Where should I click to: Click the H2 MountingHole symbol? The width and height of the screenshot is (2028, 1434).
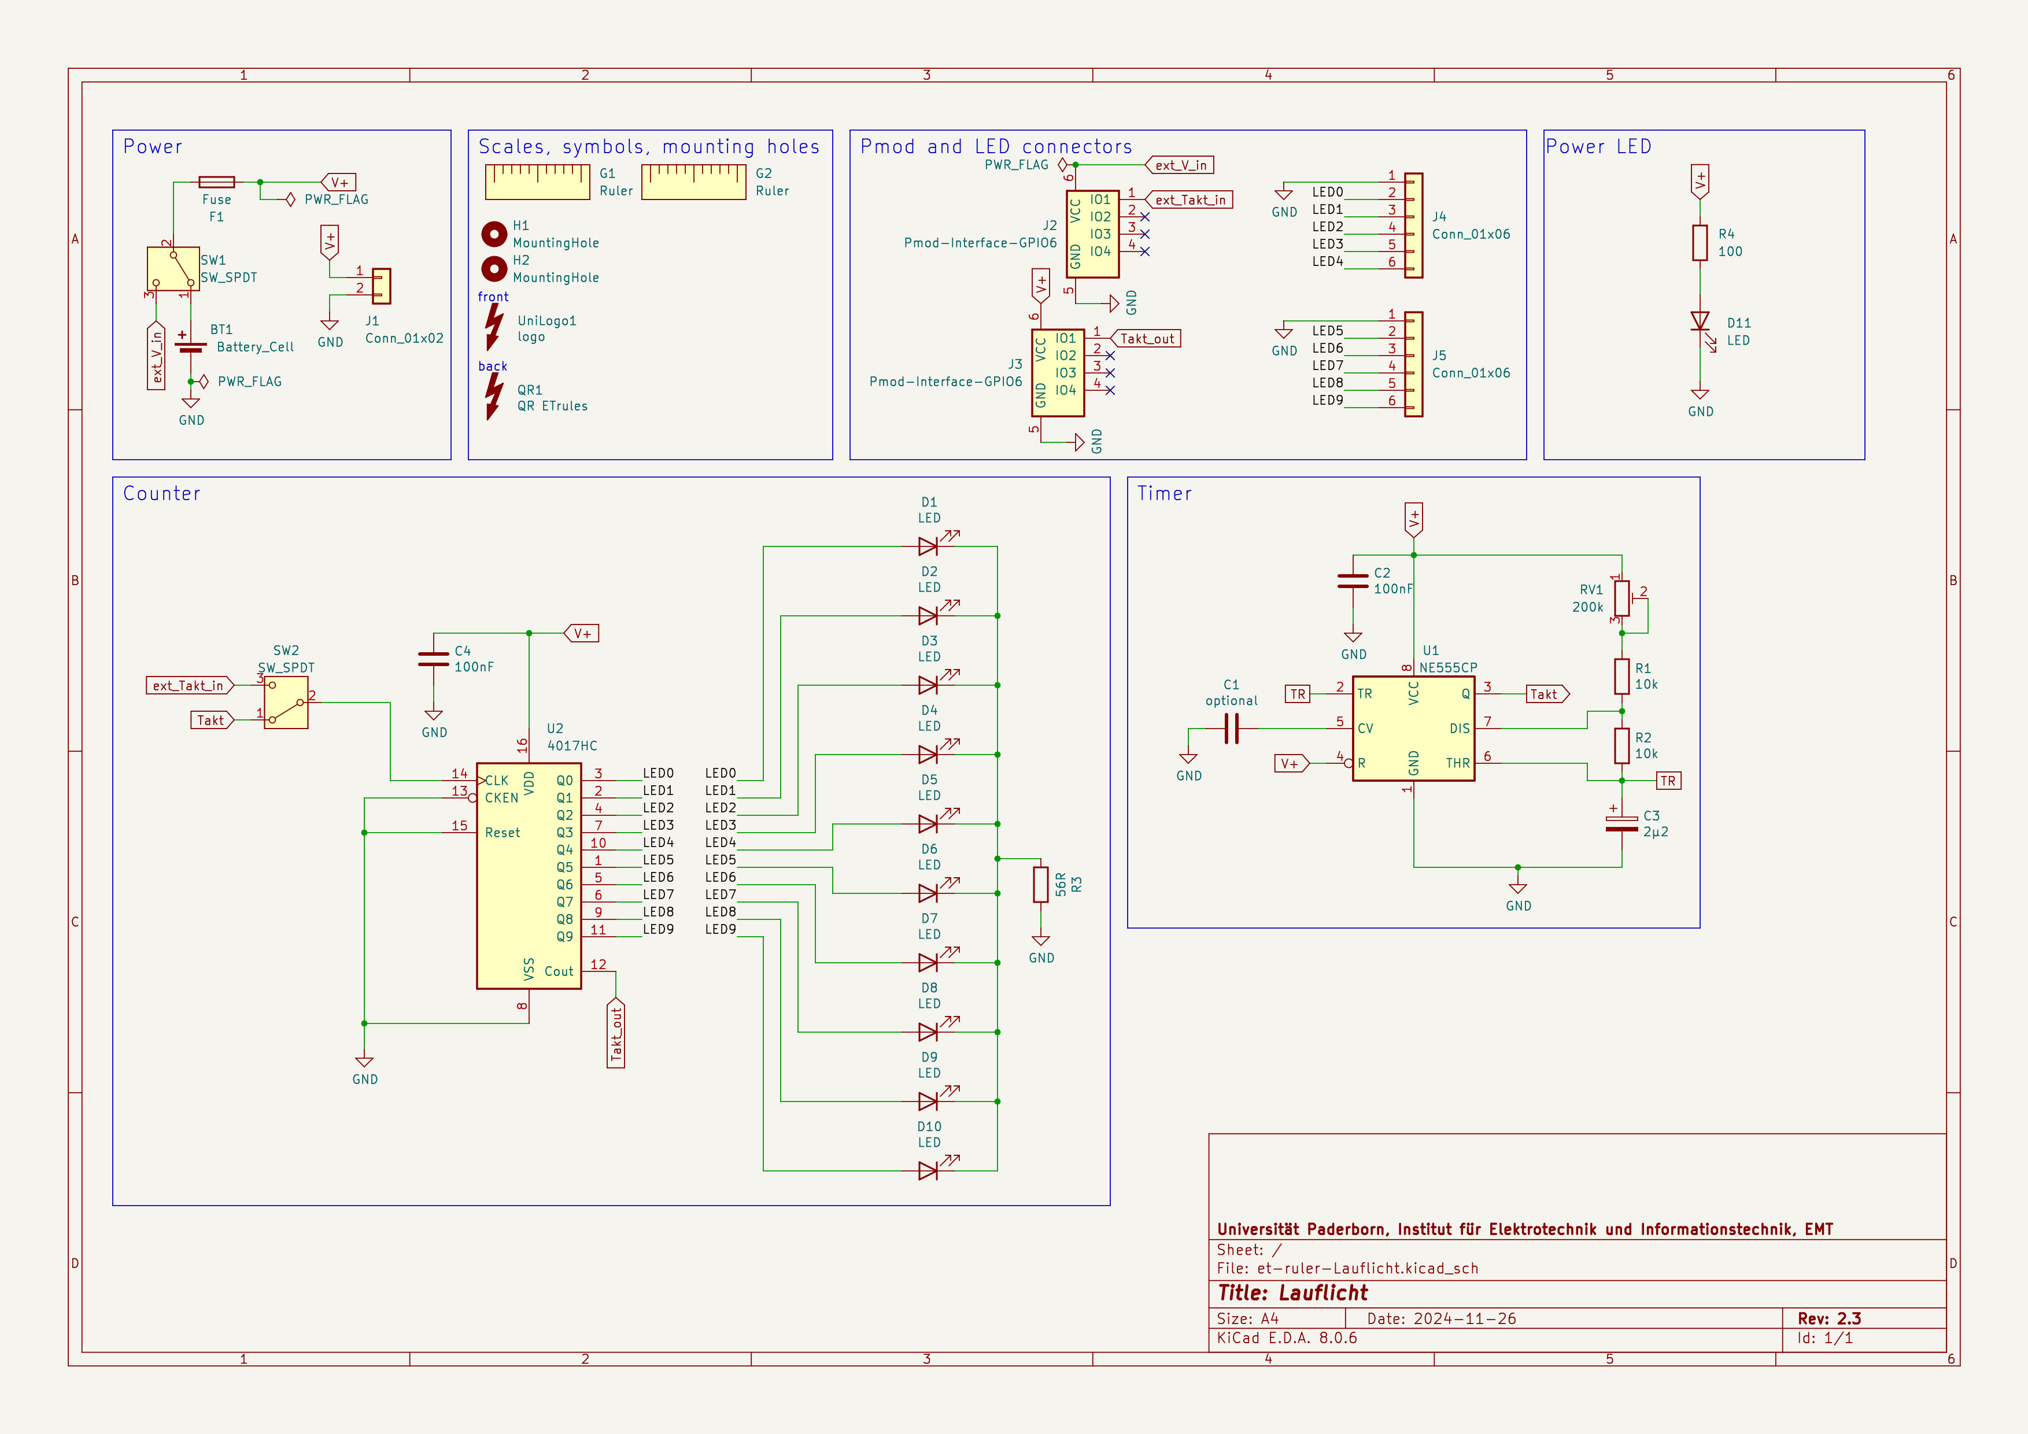(494, 268)
